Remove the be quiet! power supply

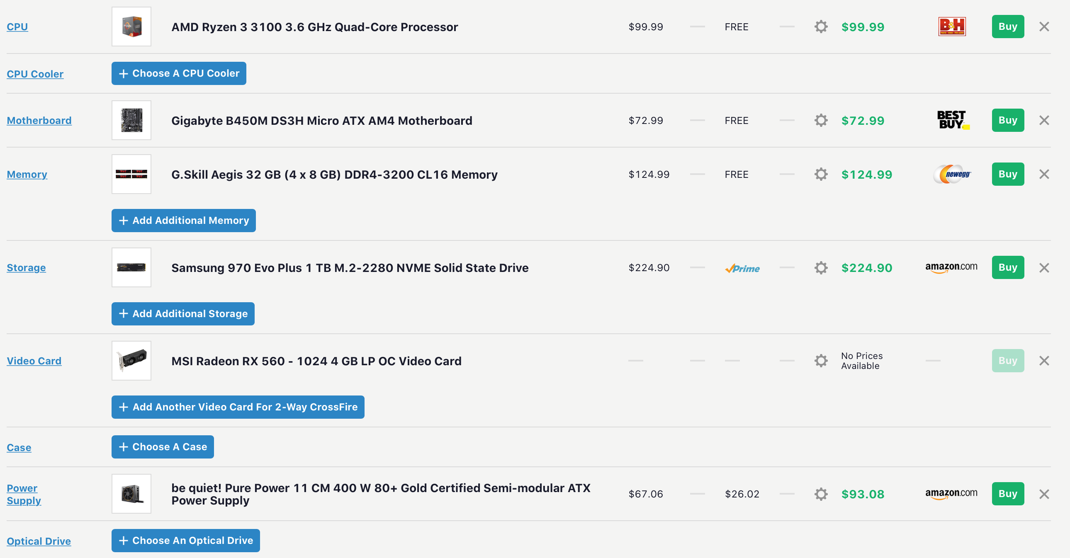point(1044,494)
